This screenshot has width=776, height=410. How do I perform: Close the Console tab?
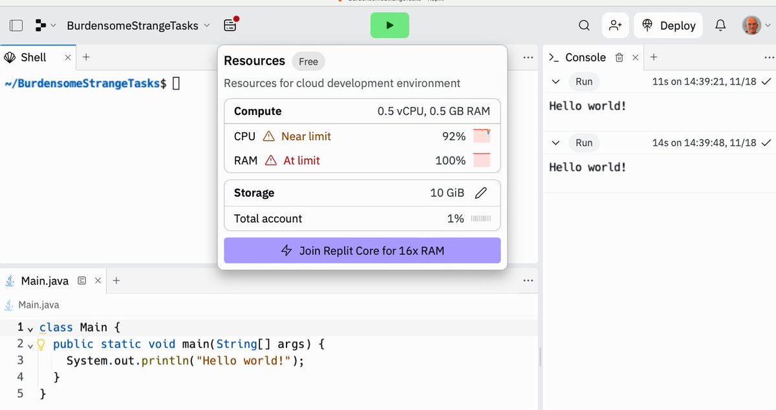[x=636, y=57]
